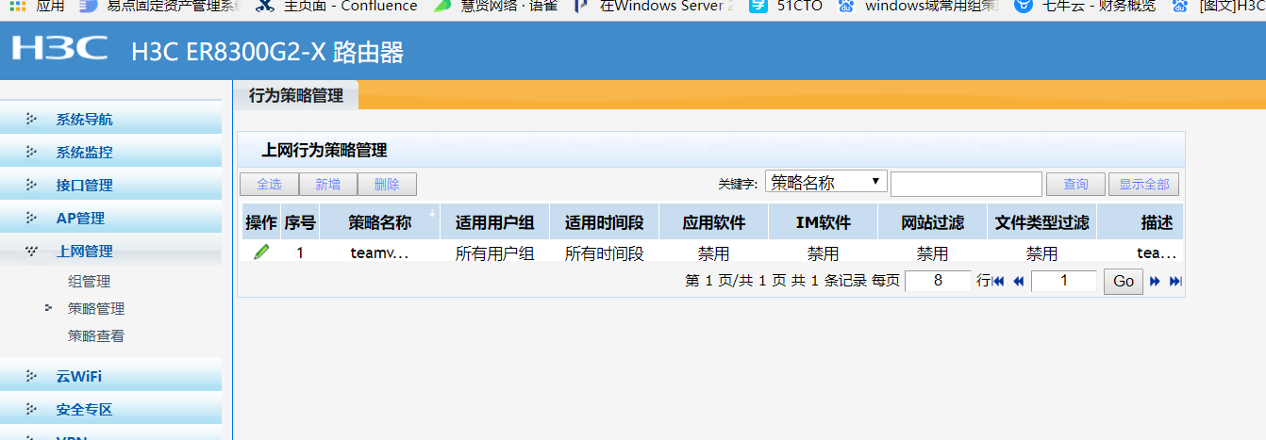Viewport: 1266px width, 440px height.
Task: Open the keyword field dropdown 策略名称
Action: tap(826, 182)
